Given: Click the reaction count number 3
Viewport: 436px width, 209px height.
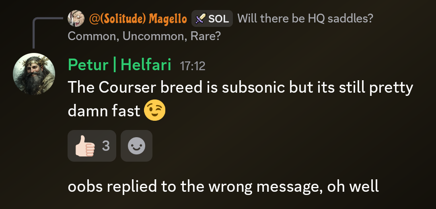Looking at the screenshot, I should click(106, 146).
